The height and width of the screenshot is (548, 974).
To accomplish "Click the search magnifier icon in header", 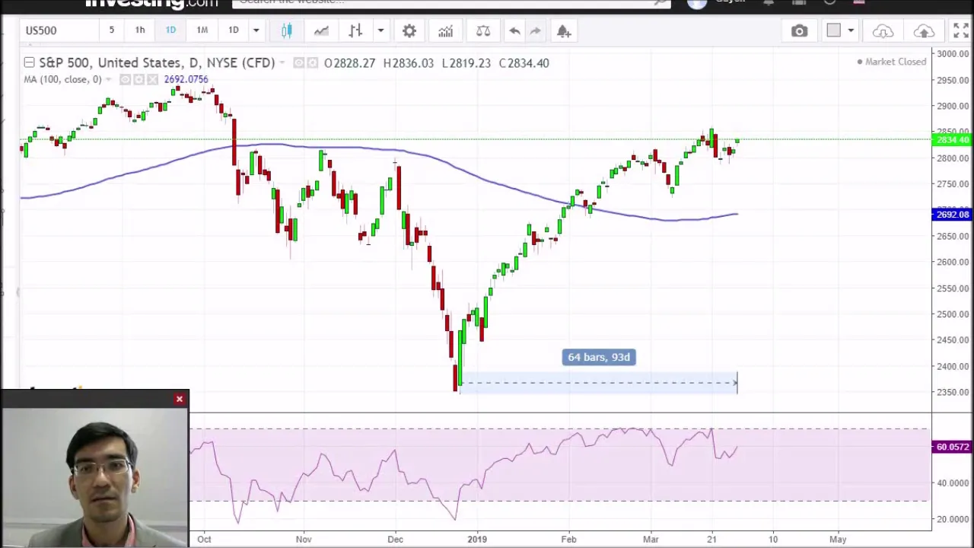I will click(661, 2).
